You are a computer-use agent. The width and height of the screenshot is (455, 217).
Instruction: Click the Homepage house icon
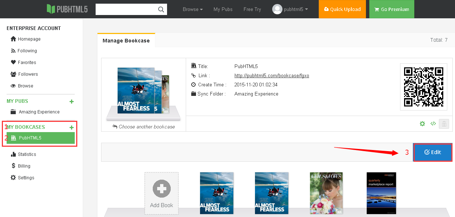click(13, 39)
